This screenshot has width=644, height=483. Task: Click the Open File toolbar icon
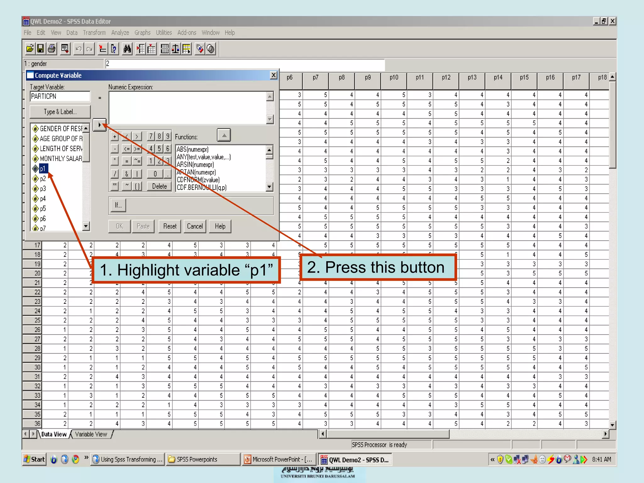[30, 48]
